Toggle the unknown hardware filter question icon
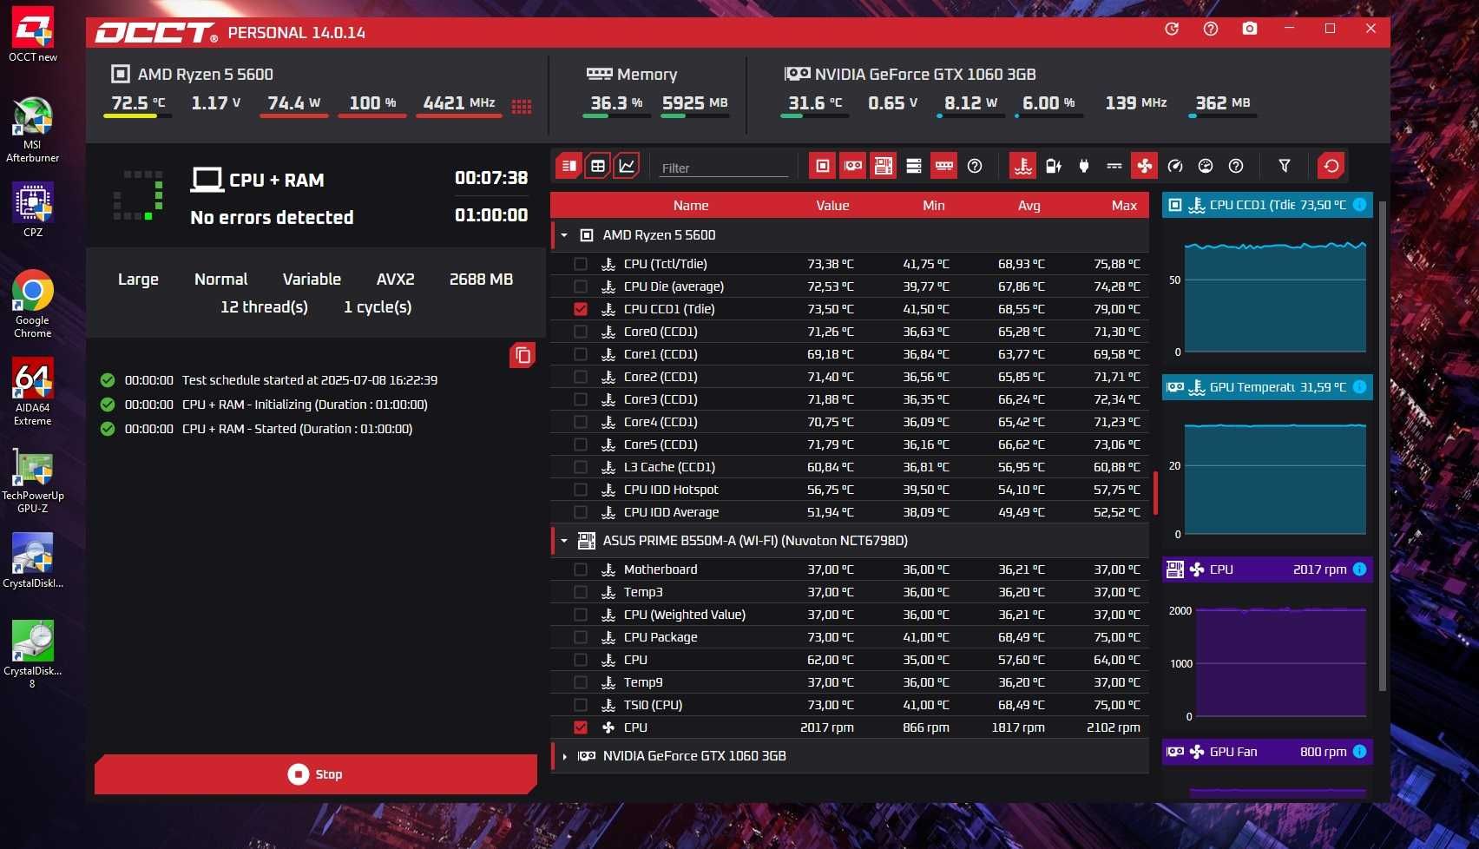Screen dimensions: 1479x849 [x=975, y=166]
